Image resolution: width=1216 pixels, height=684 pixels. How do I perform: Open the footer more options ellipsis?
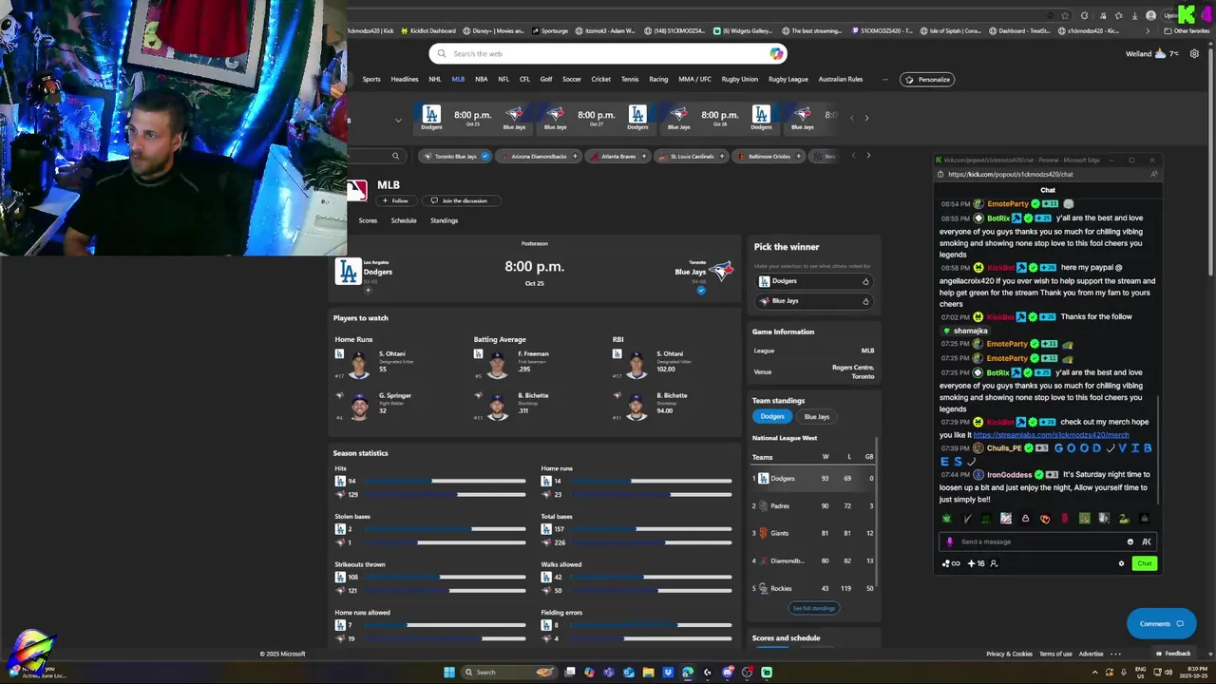coord(1115,654)
